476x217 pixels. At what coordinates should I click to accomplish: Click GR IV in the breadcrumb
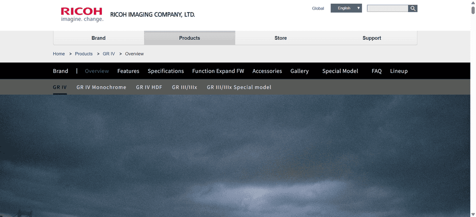tap(109, 54)
